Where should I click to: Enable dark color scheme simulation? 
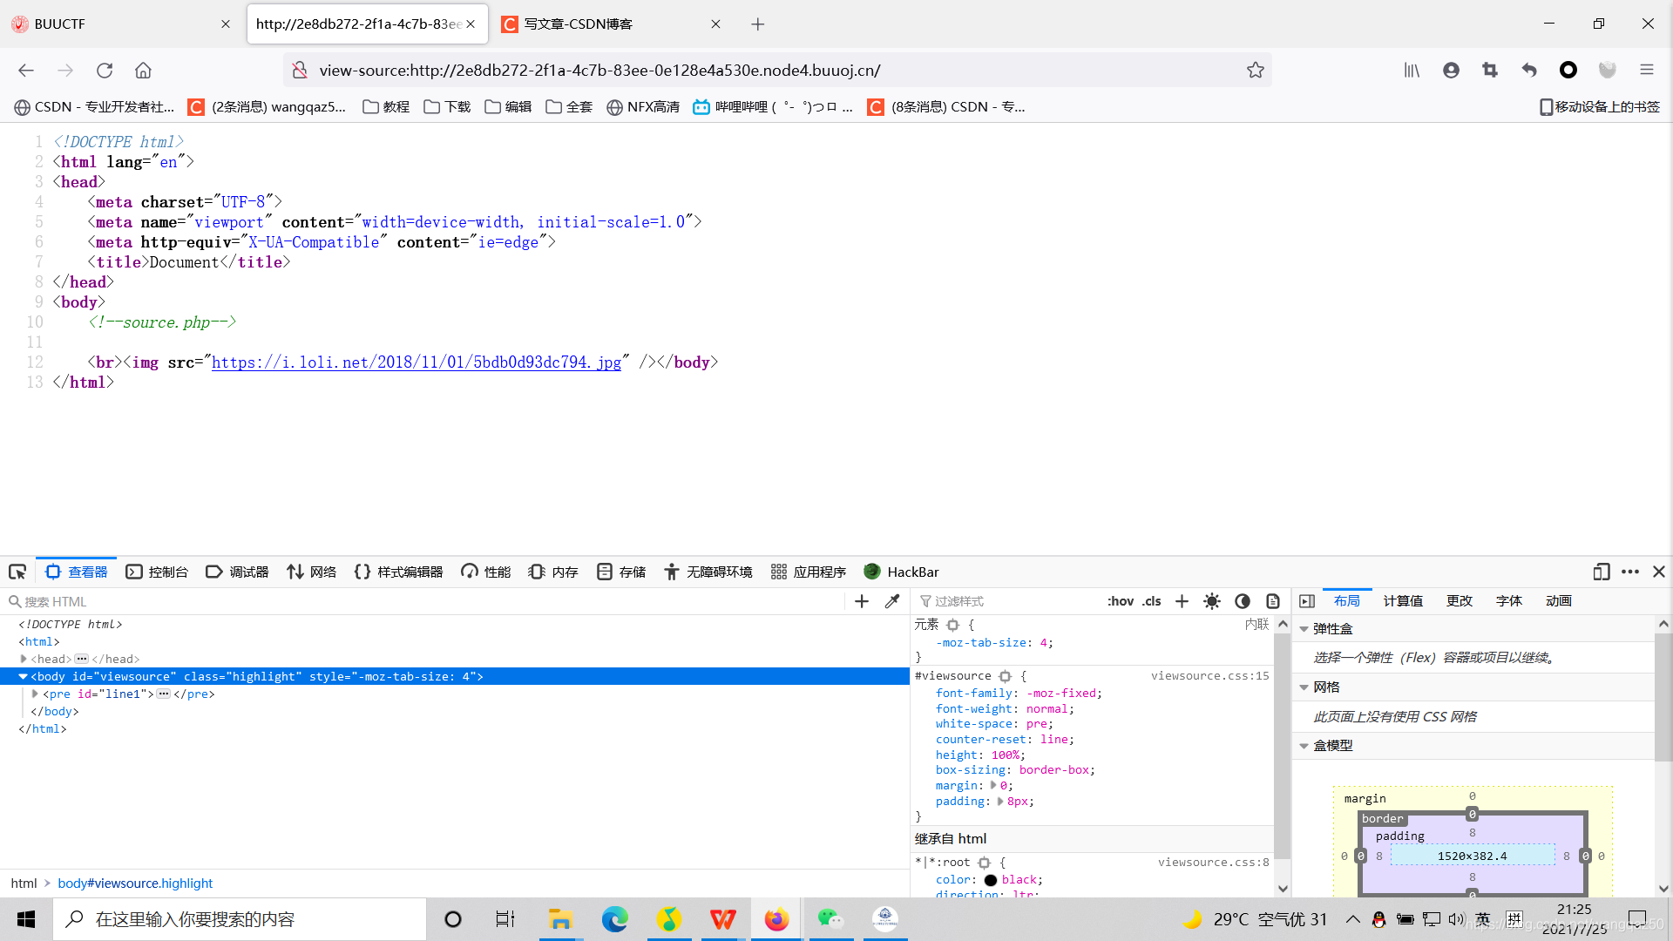pyautogui.click(x=1242, y=601)
